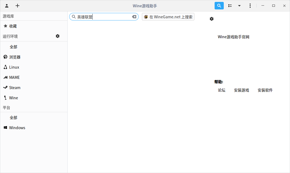Click the user account icon
The image size is (290, 173).
(x=7, y=6)
